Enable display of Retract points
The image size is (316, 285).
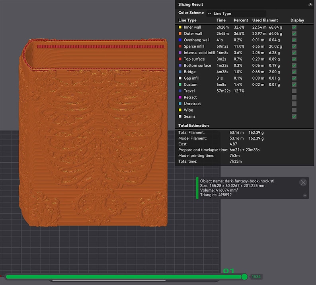tap(294, 97)
